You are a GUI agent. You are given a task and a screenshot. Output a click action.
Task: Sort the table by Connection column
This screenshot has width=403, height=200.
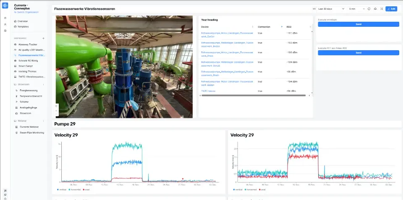pos(281,27)
